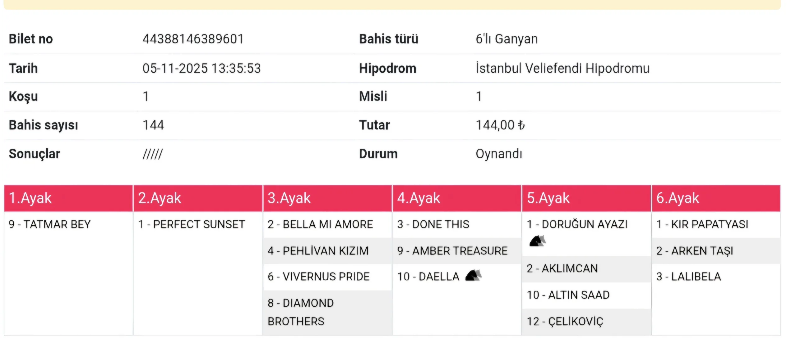Click the 2 - AKLIMCAN entry
796x351 pixels.
pos(562,268)
